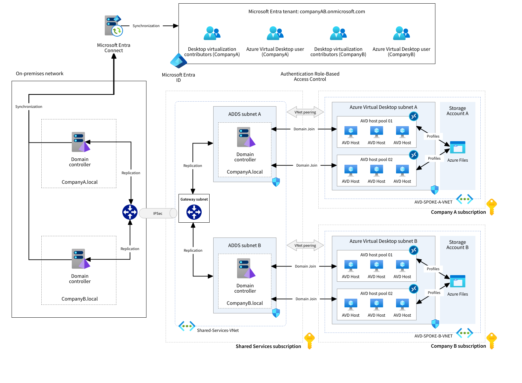
Task: Select the Microsoft Entra ID icon
Action: [179, 61]
